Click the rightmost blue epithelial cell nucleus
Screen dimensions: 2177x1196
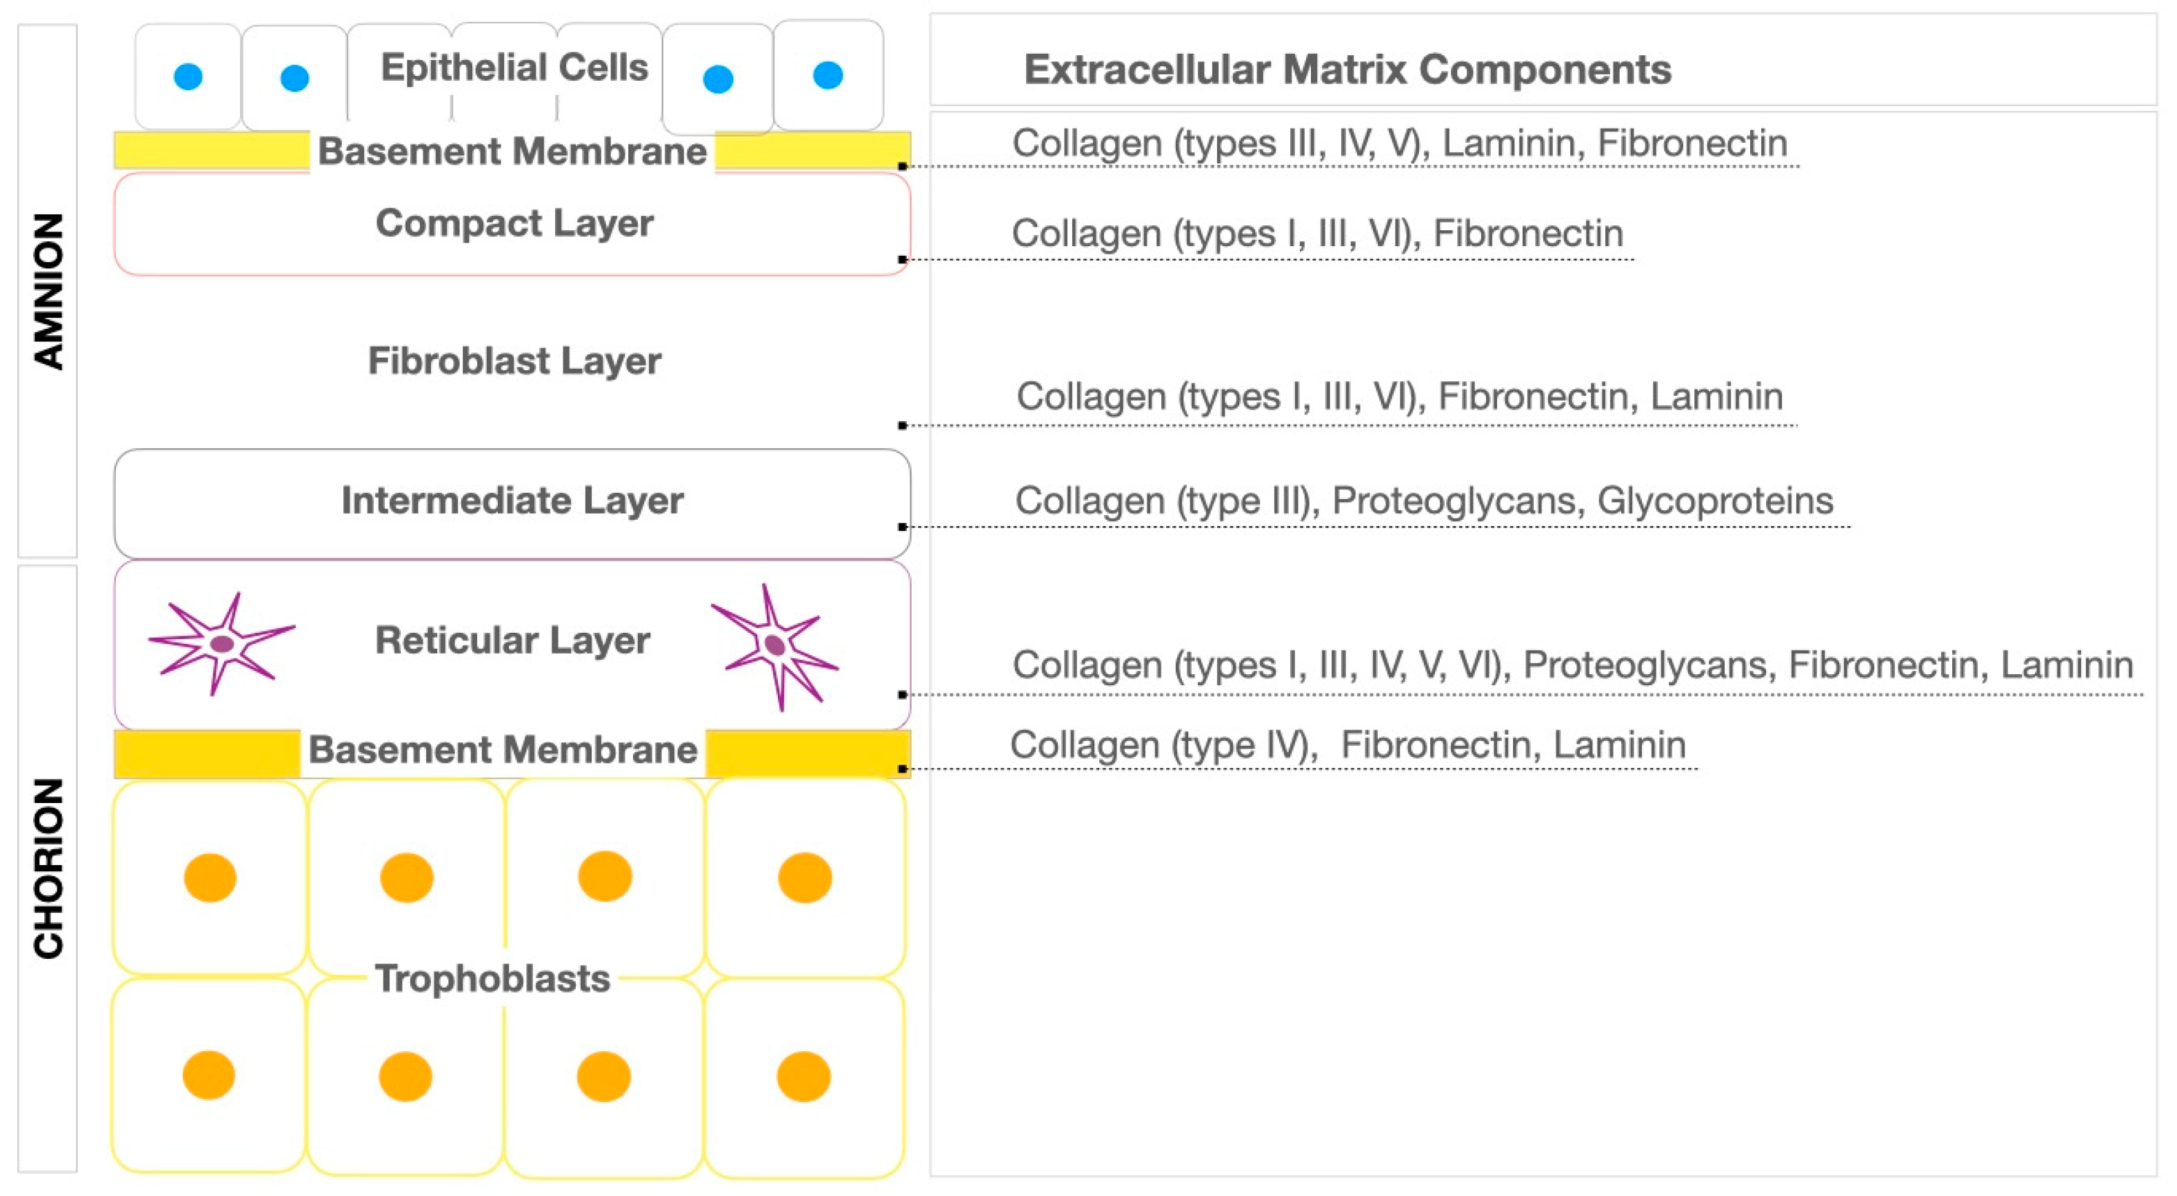pyautogui.click(x=827, y=75)
